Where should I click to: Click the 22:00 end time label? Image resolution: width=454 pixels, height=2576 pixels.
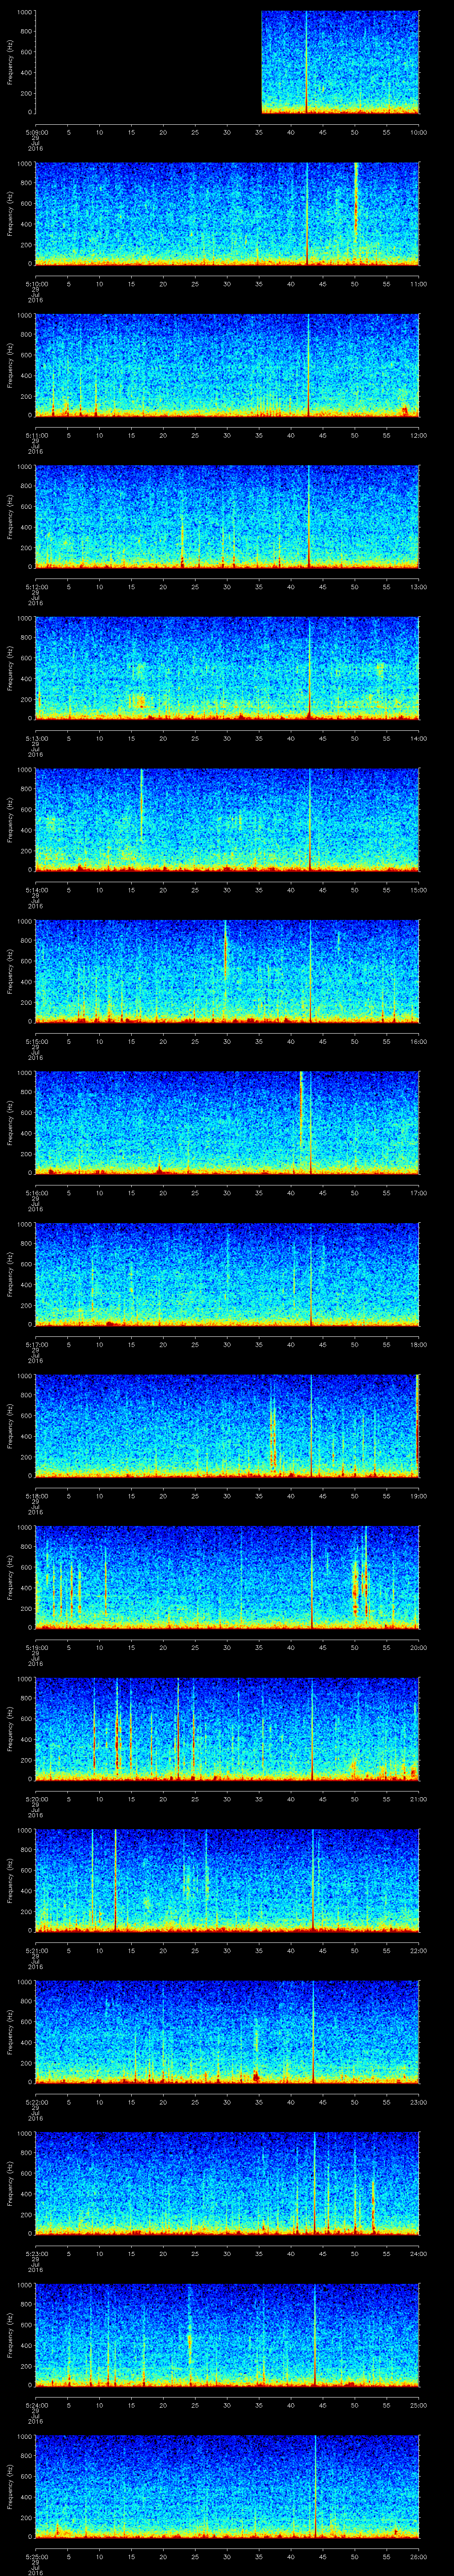point(418,1950)
